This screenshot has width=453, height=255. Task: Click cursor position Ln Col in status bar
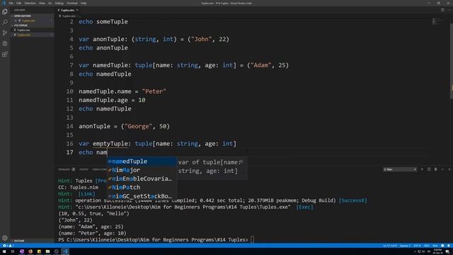pos(390,246)
